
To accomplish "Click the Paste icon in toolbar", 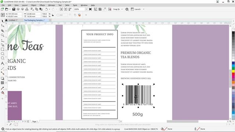I will (41, 9).
